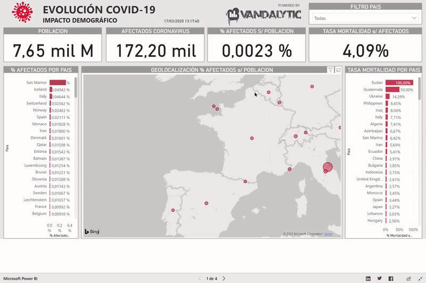
Task: Share the report on Facebook
Action: (391, 278)
